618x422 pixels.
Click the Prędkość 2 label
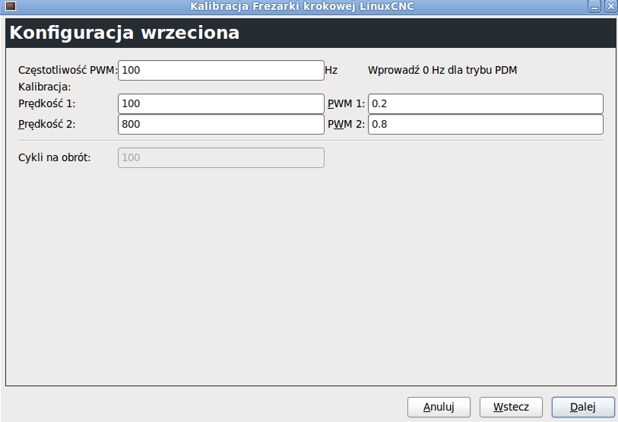[x=47, y=124]
